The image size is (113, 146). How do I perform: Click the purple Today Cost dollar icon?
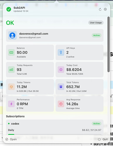click(x=61, y=70)
